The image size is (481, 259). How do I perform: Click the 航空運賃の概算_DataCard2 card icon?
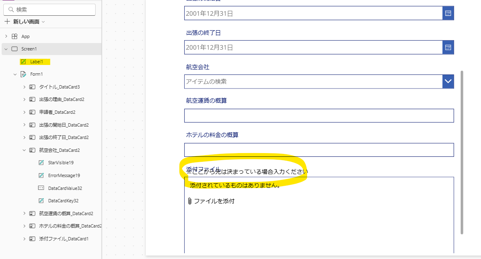pyautogui.click(x=32, y=213)
